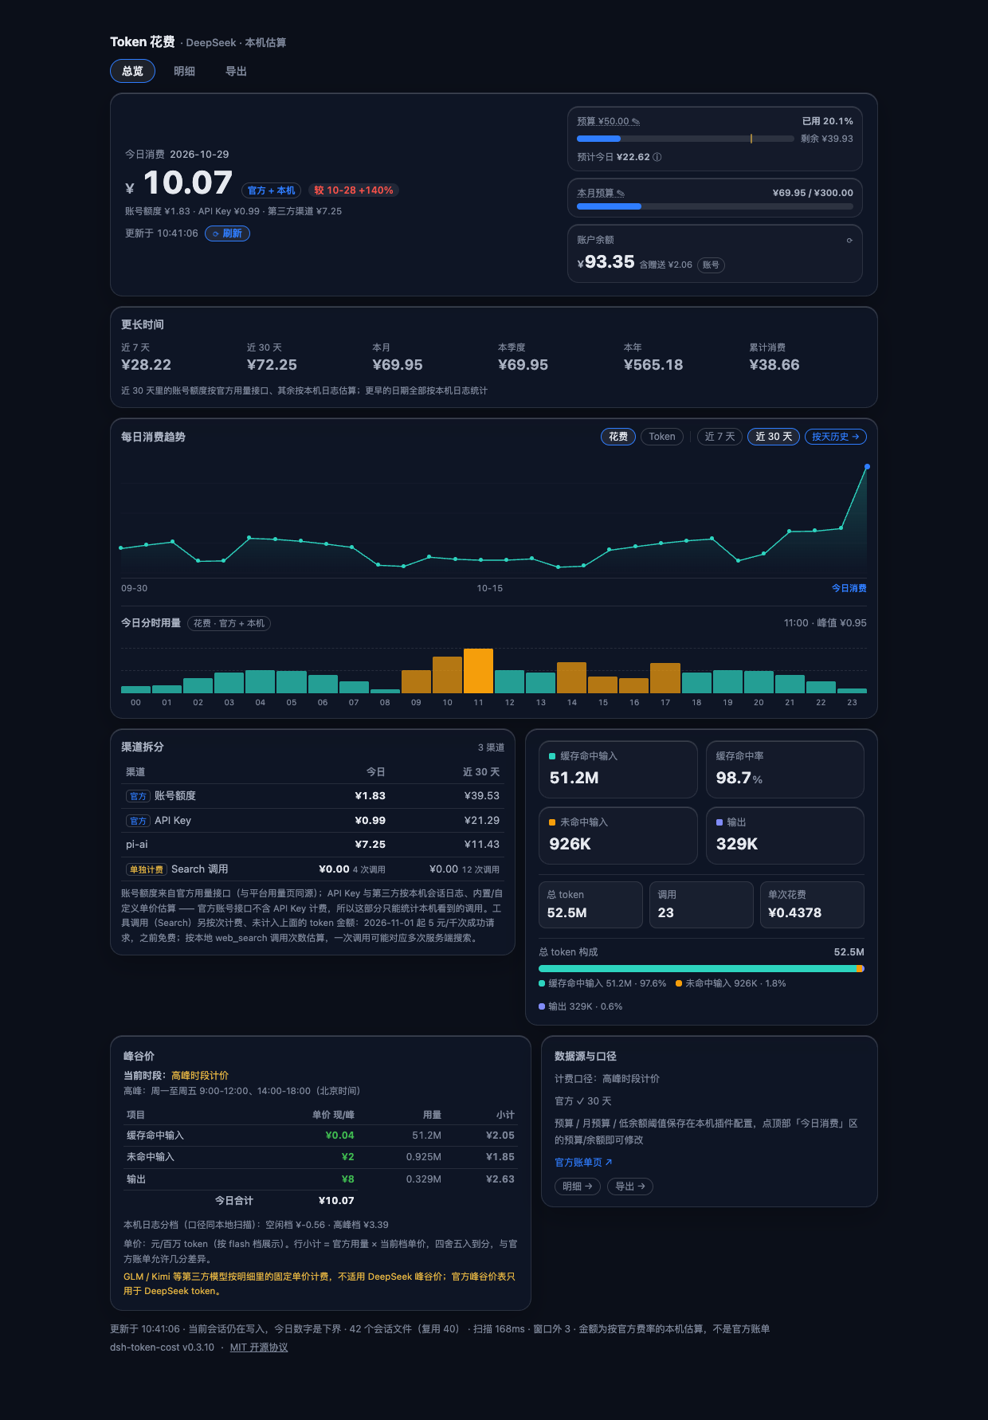Click the pi-ai row in 渠道拆分
Image resolution: width=988 pixels, height=1420 pixels.
tap(312, 845)
